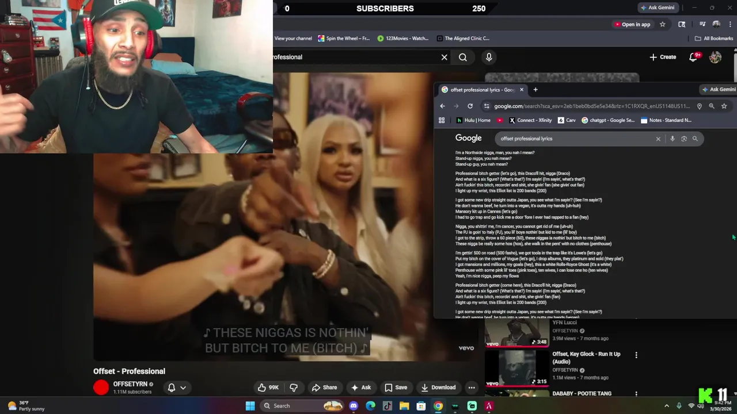
Task: Download the Offset Professional video
Action: click(x=438, y=388)
